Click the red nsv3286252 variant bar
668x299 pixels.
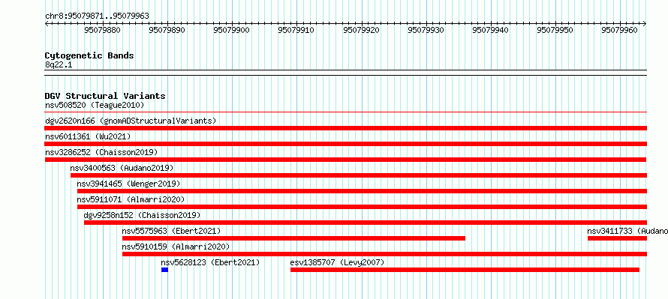[x=345, y=160]
